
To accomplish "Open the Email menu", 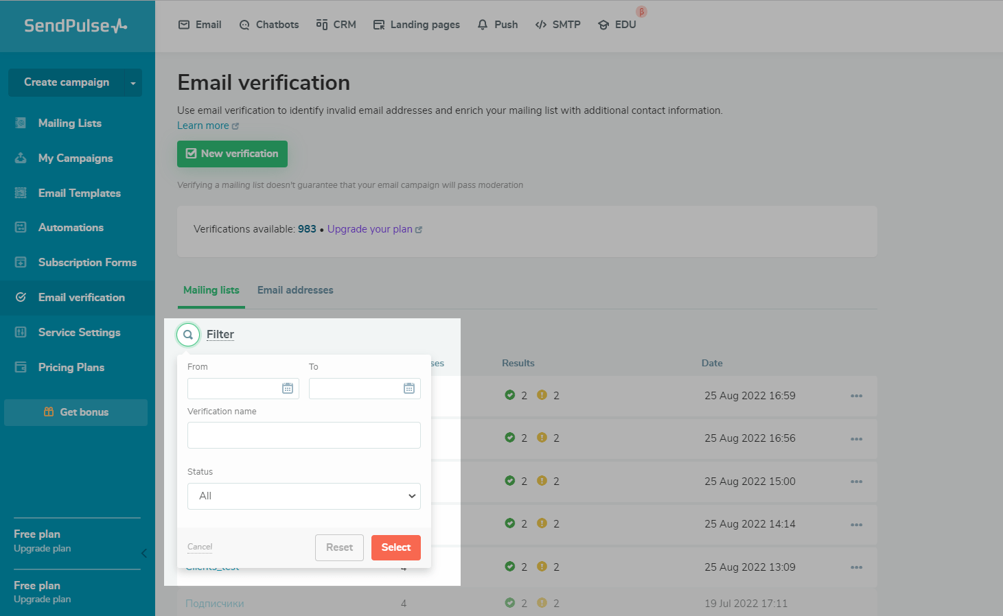I will pyautogui.click(x=200, y=25).
